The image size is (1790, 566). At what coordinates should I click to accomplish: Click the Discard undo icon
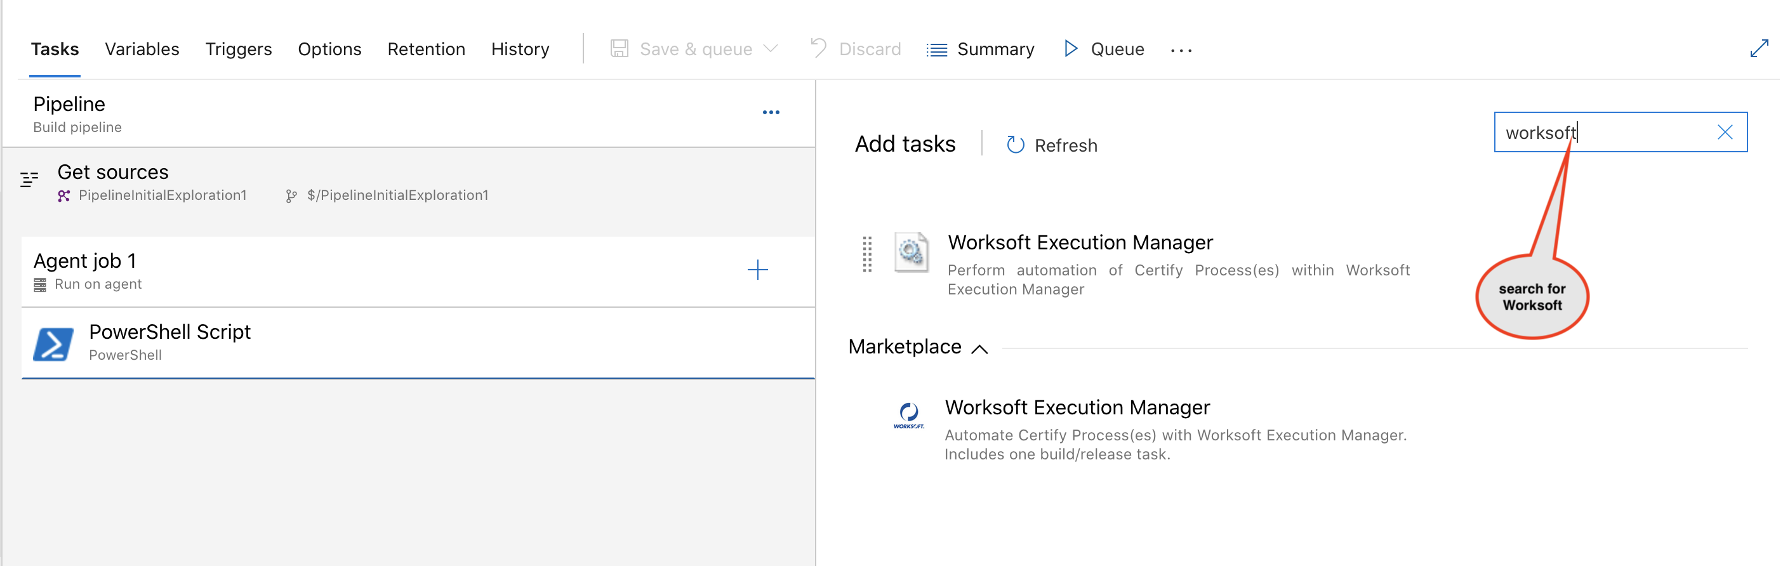[819, 48]
